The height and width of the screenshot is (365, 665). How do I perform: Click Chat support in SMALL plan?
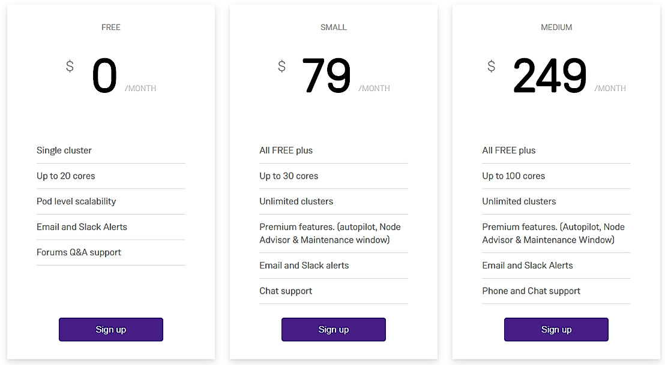click(x=286, y=291)
